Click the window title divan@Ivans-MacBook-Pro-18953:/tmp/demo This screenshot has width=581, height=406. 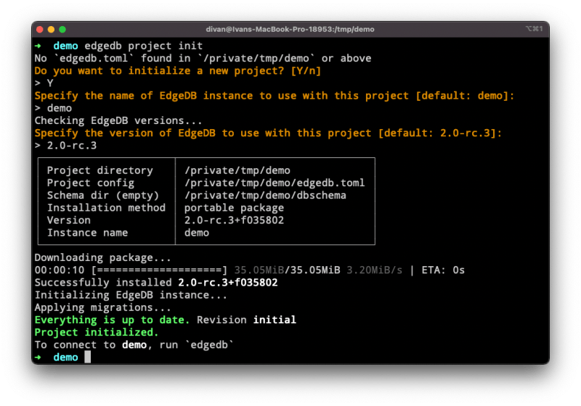[290, 29]
